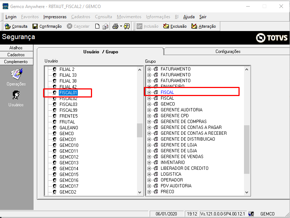Open the Ajuda menu
The image size is (290, 218).
pos(189,17)
